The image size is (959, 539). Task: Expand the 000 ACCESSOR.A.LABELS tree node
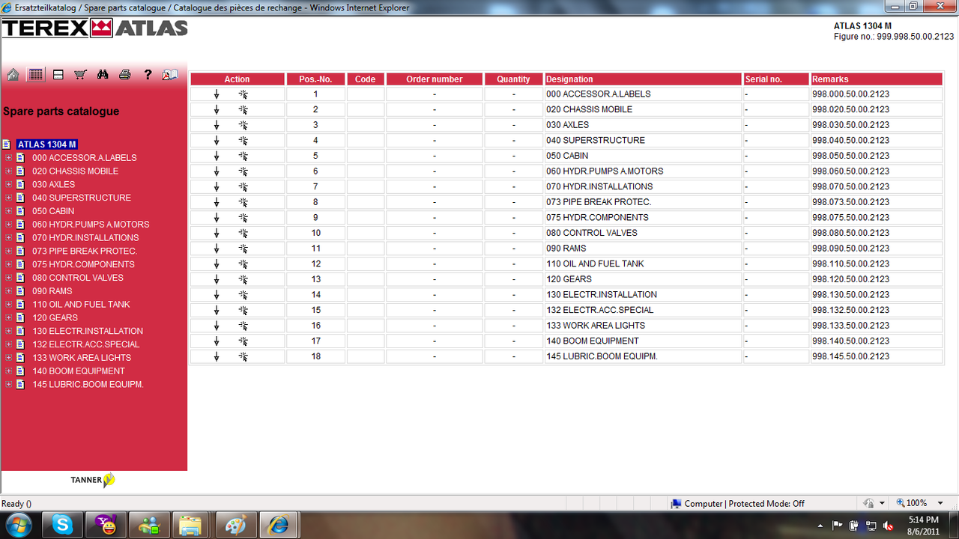(x=9, y=158)
